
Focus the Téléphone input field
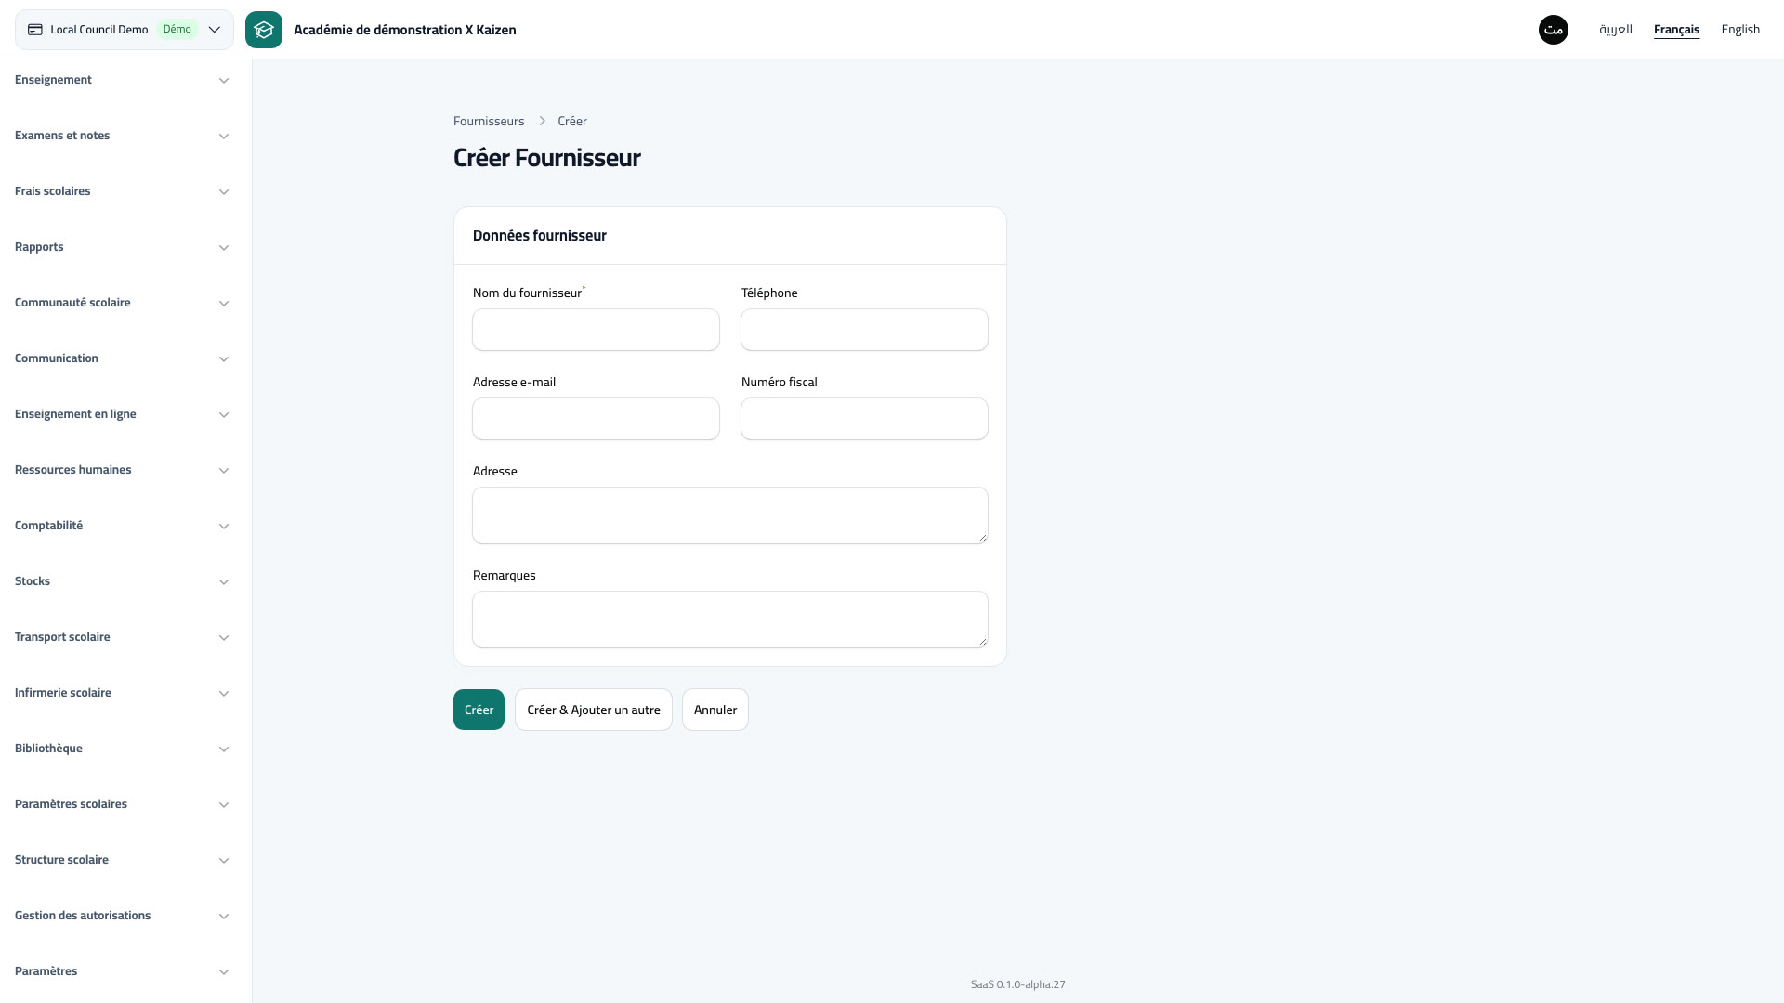(x=864, y=330)
